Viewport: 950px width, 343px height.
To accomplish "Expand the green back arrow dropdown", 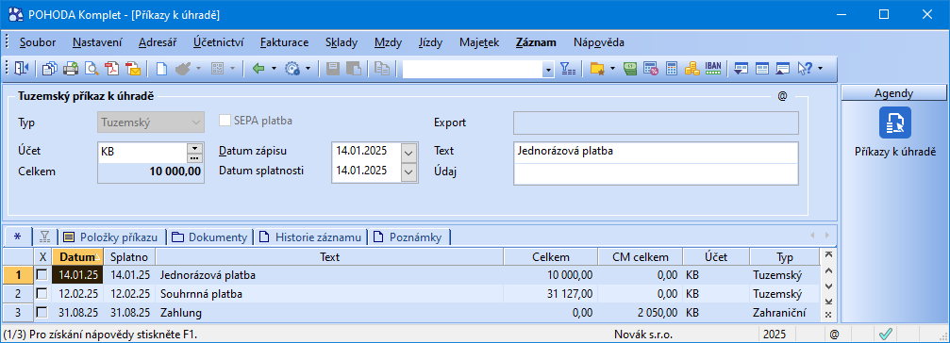I will [x=274, y=69].
